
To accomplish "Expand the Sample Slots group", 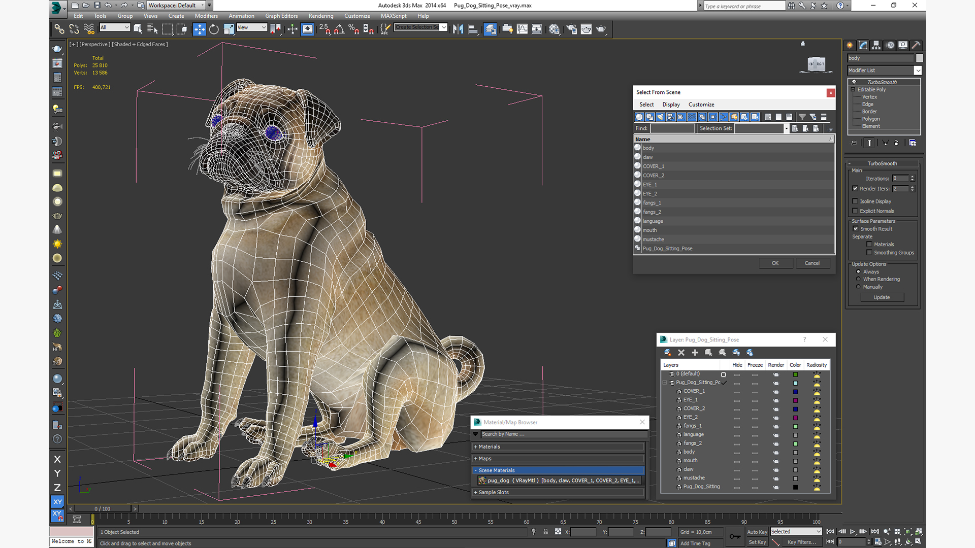I will pos(559,493).
